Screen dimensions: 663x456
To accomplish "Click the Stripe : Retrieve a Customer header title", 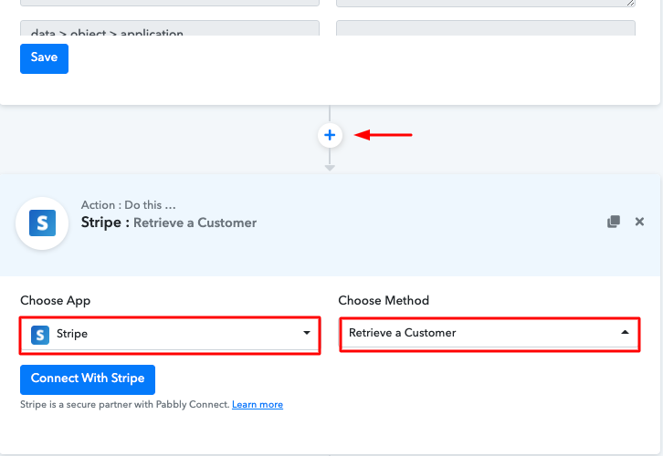I will [169, 223].
